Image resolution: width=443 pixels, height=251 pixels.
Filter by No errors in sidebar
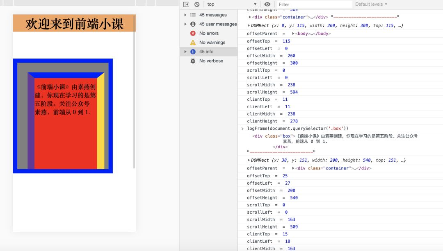click(209, 33)
